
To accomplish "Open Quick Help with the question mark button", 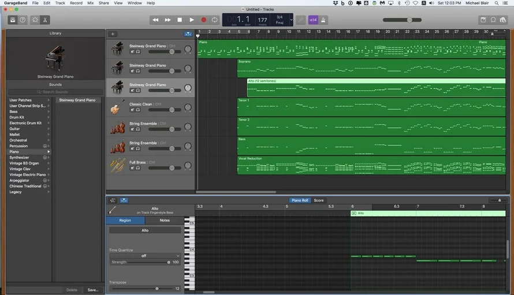I will click(23, 20).
